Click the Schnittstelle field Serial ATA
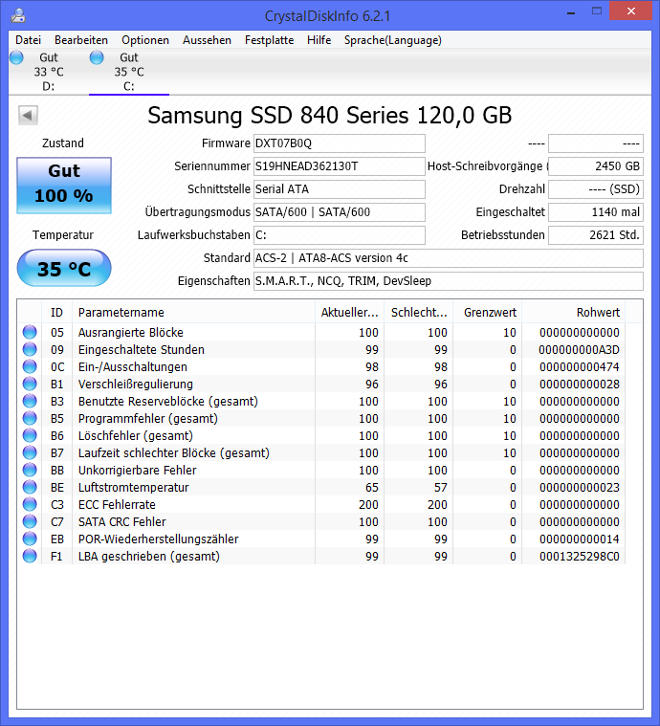The width and height of the screenshot is (660, 726). tap(339, 189)
